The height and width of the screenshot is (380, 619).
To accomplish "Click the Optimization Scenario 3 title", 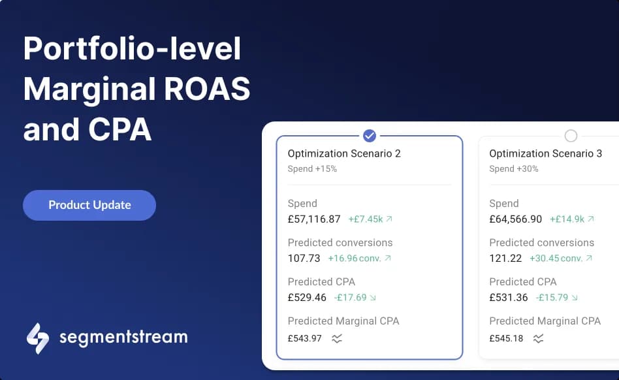I will tap(546, 153).
